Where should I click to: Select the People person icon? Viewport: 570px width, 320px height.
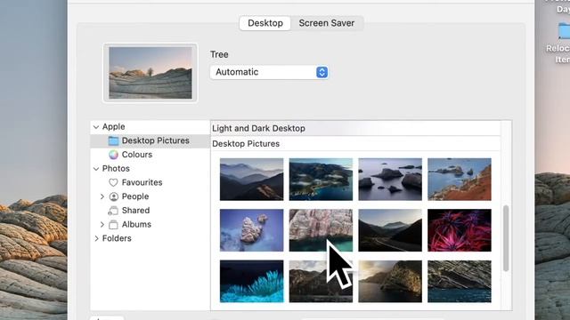[113, 196]
